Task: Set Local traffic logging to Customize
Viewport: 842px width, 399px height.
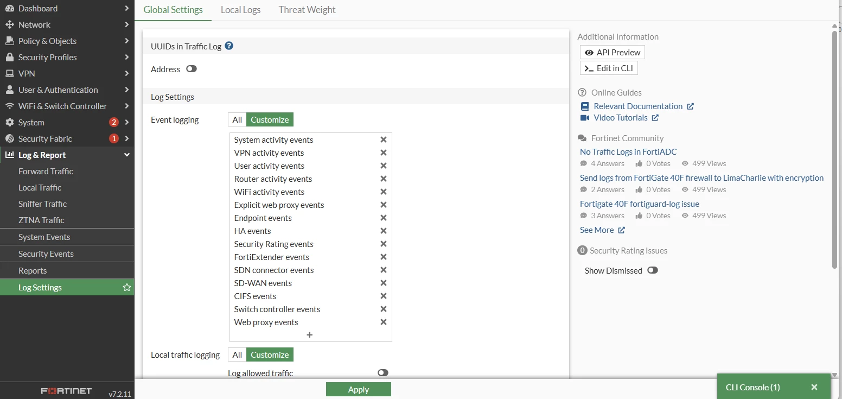Action: point(270,354)
